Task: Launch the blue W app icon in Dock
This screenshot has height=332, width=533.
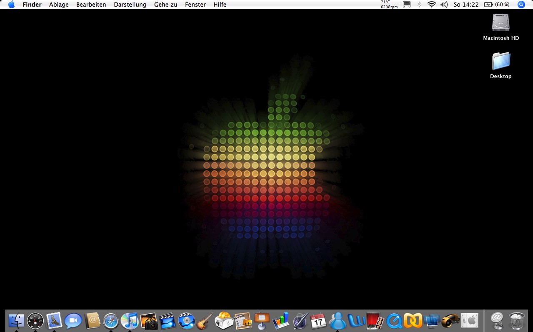Action: click(x=356, y=321)
